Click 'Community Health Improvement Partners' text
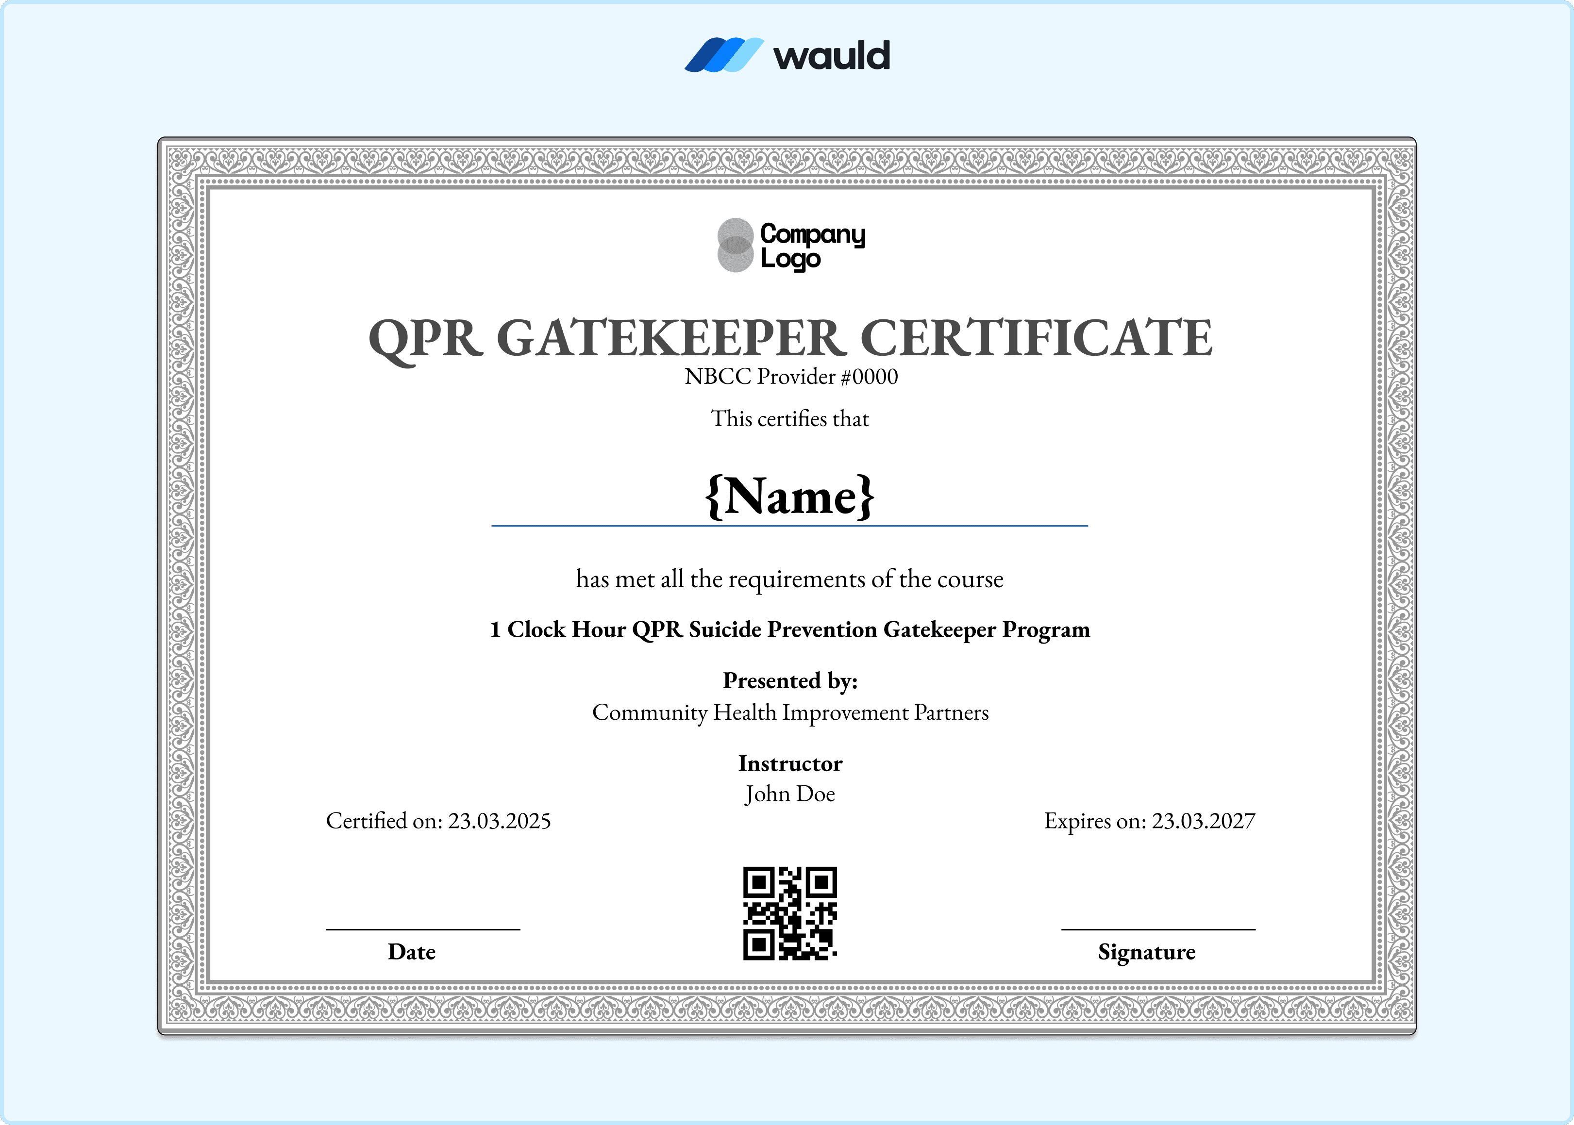 (790, 713)
